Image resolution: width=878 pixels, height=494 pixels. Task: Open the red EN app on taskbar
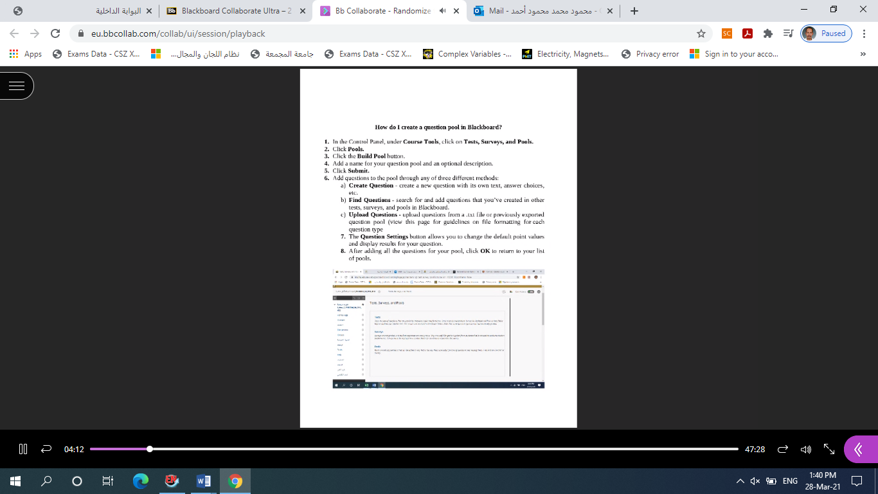pyautogui.click(x=172, y=481)
